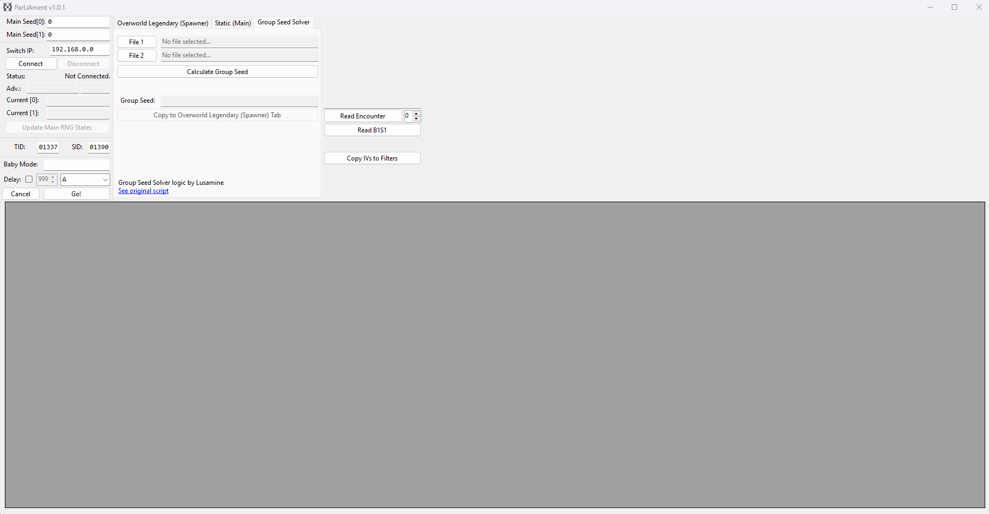The width and height of the screenshot is (989, 514).
Task: Click the Cancel button
Action: [x=21, y=194]
